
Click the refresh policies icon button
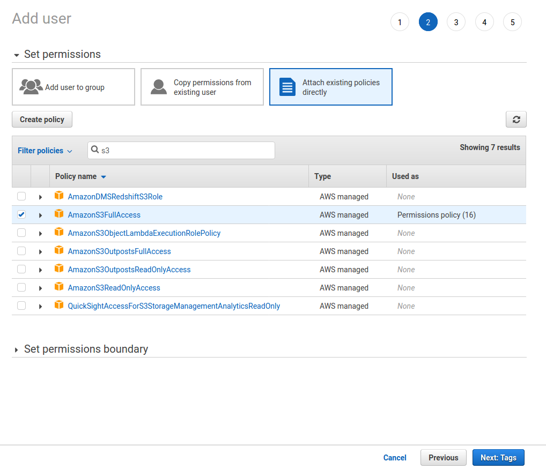coord(516,120)
